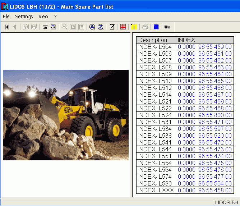The height and width of the screenshot is (206, 240).
Task: Click the checklist order form icon
Action: 54,27
